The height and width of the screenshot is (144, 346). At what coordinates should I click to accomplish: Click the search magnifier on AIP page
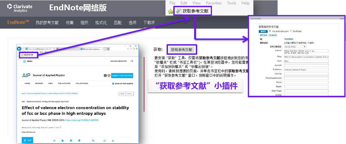pyautogui.click(x=132, y=61)
